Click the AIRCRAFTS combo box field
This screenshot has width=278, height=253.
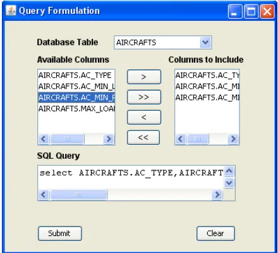162,42
